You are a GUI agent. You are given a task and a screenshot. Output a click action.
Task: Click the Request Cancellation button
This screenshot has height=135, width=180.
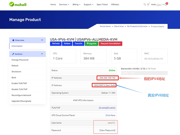pyautogui.click(x=110, y=44)
